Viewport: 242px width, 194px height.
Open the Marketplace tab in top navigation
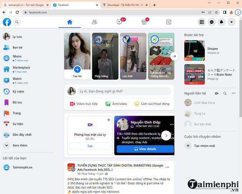[144, 22]
